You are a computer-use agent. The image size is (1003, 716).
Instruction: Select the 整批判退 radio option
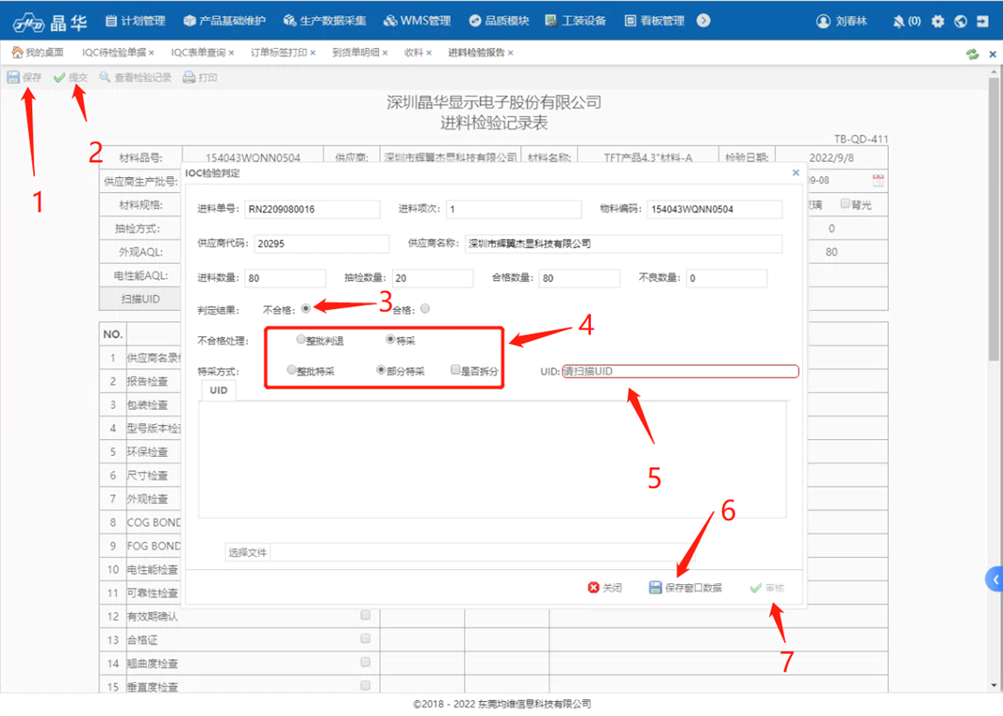click(x=301, y=339)
